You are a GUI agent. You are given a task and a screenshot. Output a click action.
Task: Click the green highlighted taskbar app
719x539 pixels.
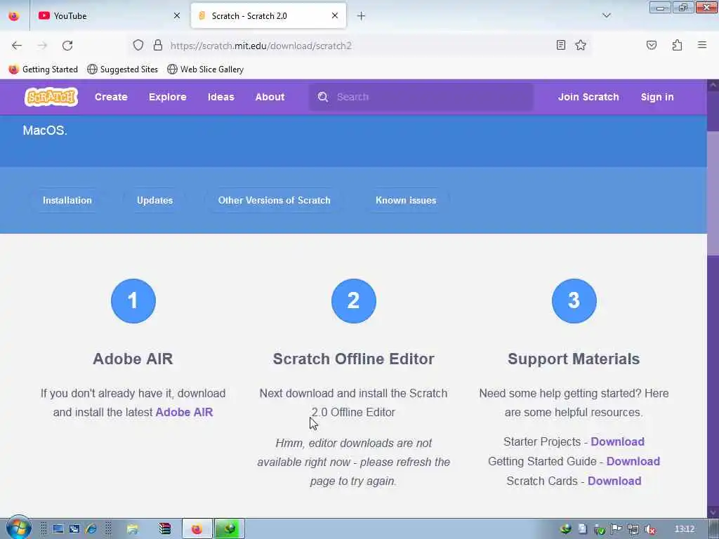(x=230, y=529)
